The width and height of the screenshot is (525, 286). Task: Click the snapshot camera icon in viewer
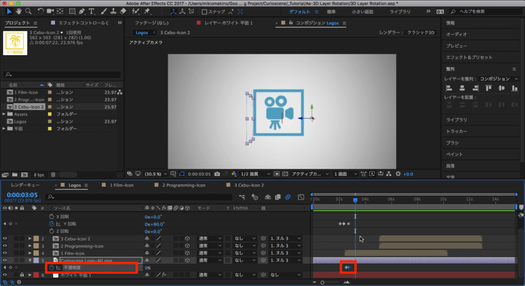[218, 174]
